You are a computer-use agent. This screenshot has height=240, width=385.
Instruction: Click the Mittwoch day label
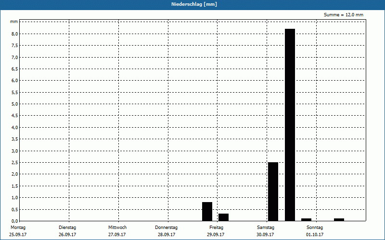click(x=117, y=228)
